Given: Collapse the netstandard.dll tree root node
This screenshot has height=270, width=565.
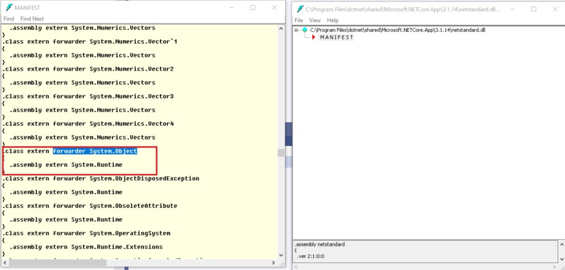Looking at the screenshot, I should pyautogui.click(x=297, y=30).
